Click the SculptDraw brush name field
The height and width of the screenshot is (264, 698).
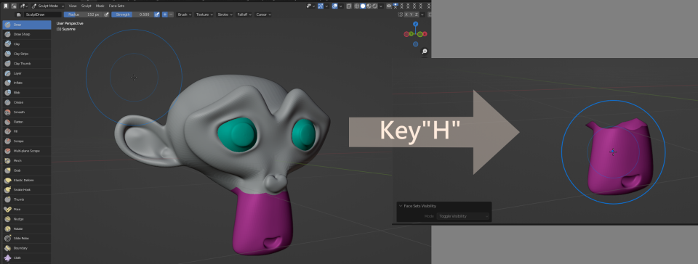tap(43, 15)
